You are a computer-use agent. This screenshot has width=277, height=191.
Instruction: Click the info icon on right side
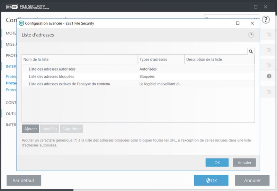pos(269,76)
